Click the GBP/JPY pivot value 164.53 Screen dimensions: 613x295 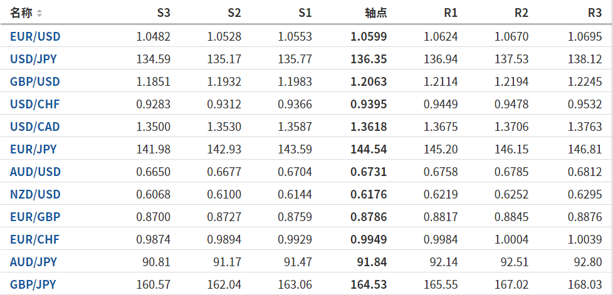tap(369, 284)
